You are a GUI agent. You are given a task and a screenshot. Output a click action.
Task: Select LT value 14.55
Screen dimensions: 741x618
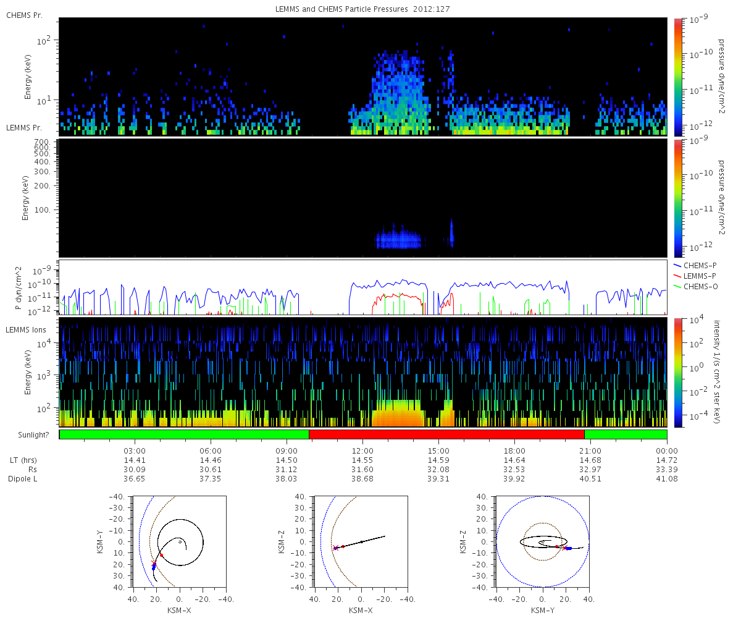point(362,460)
